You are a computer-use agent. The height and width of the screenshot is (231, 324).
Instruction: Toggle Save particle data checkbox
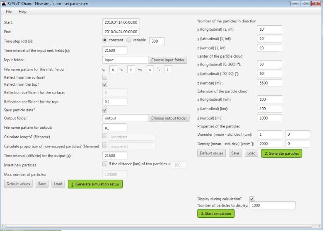click(x=105, y=110)
